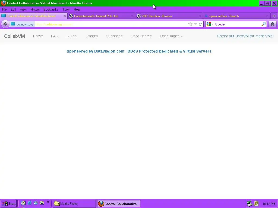Reload the page with the refresh icon
Viewport: 278px width, 208px height.
(200, 24)
